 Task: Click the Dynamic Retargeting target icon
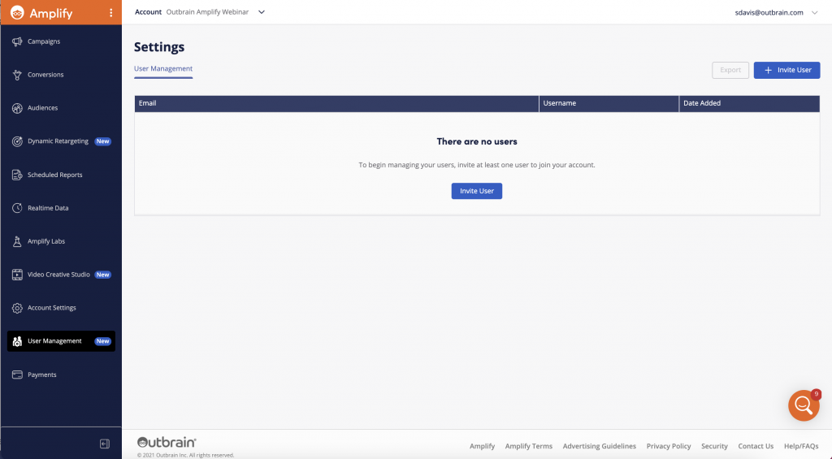pyautogui.click(x=17, y=141)
